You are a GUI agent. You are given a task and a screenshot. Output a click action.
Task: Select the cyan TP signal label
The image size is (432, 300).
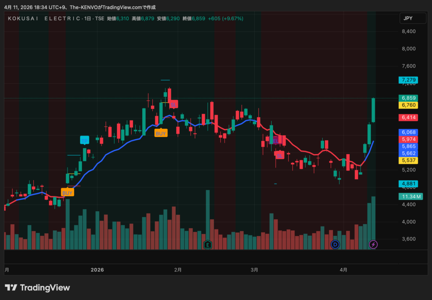[84, 140]
